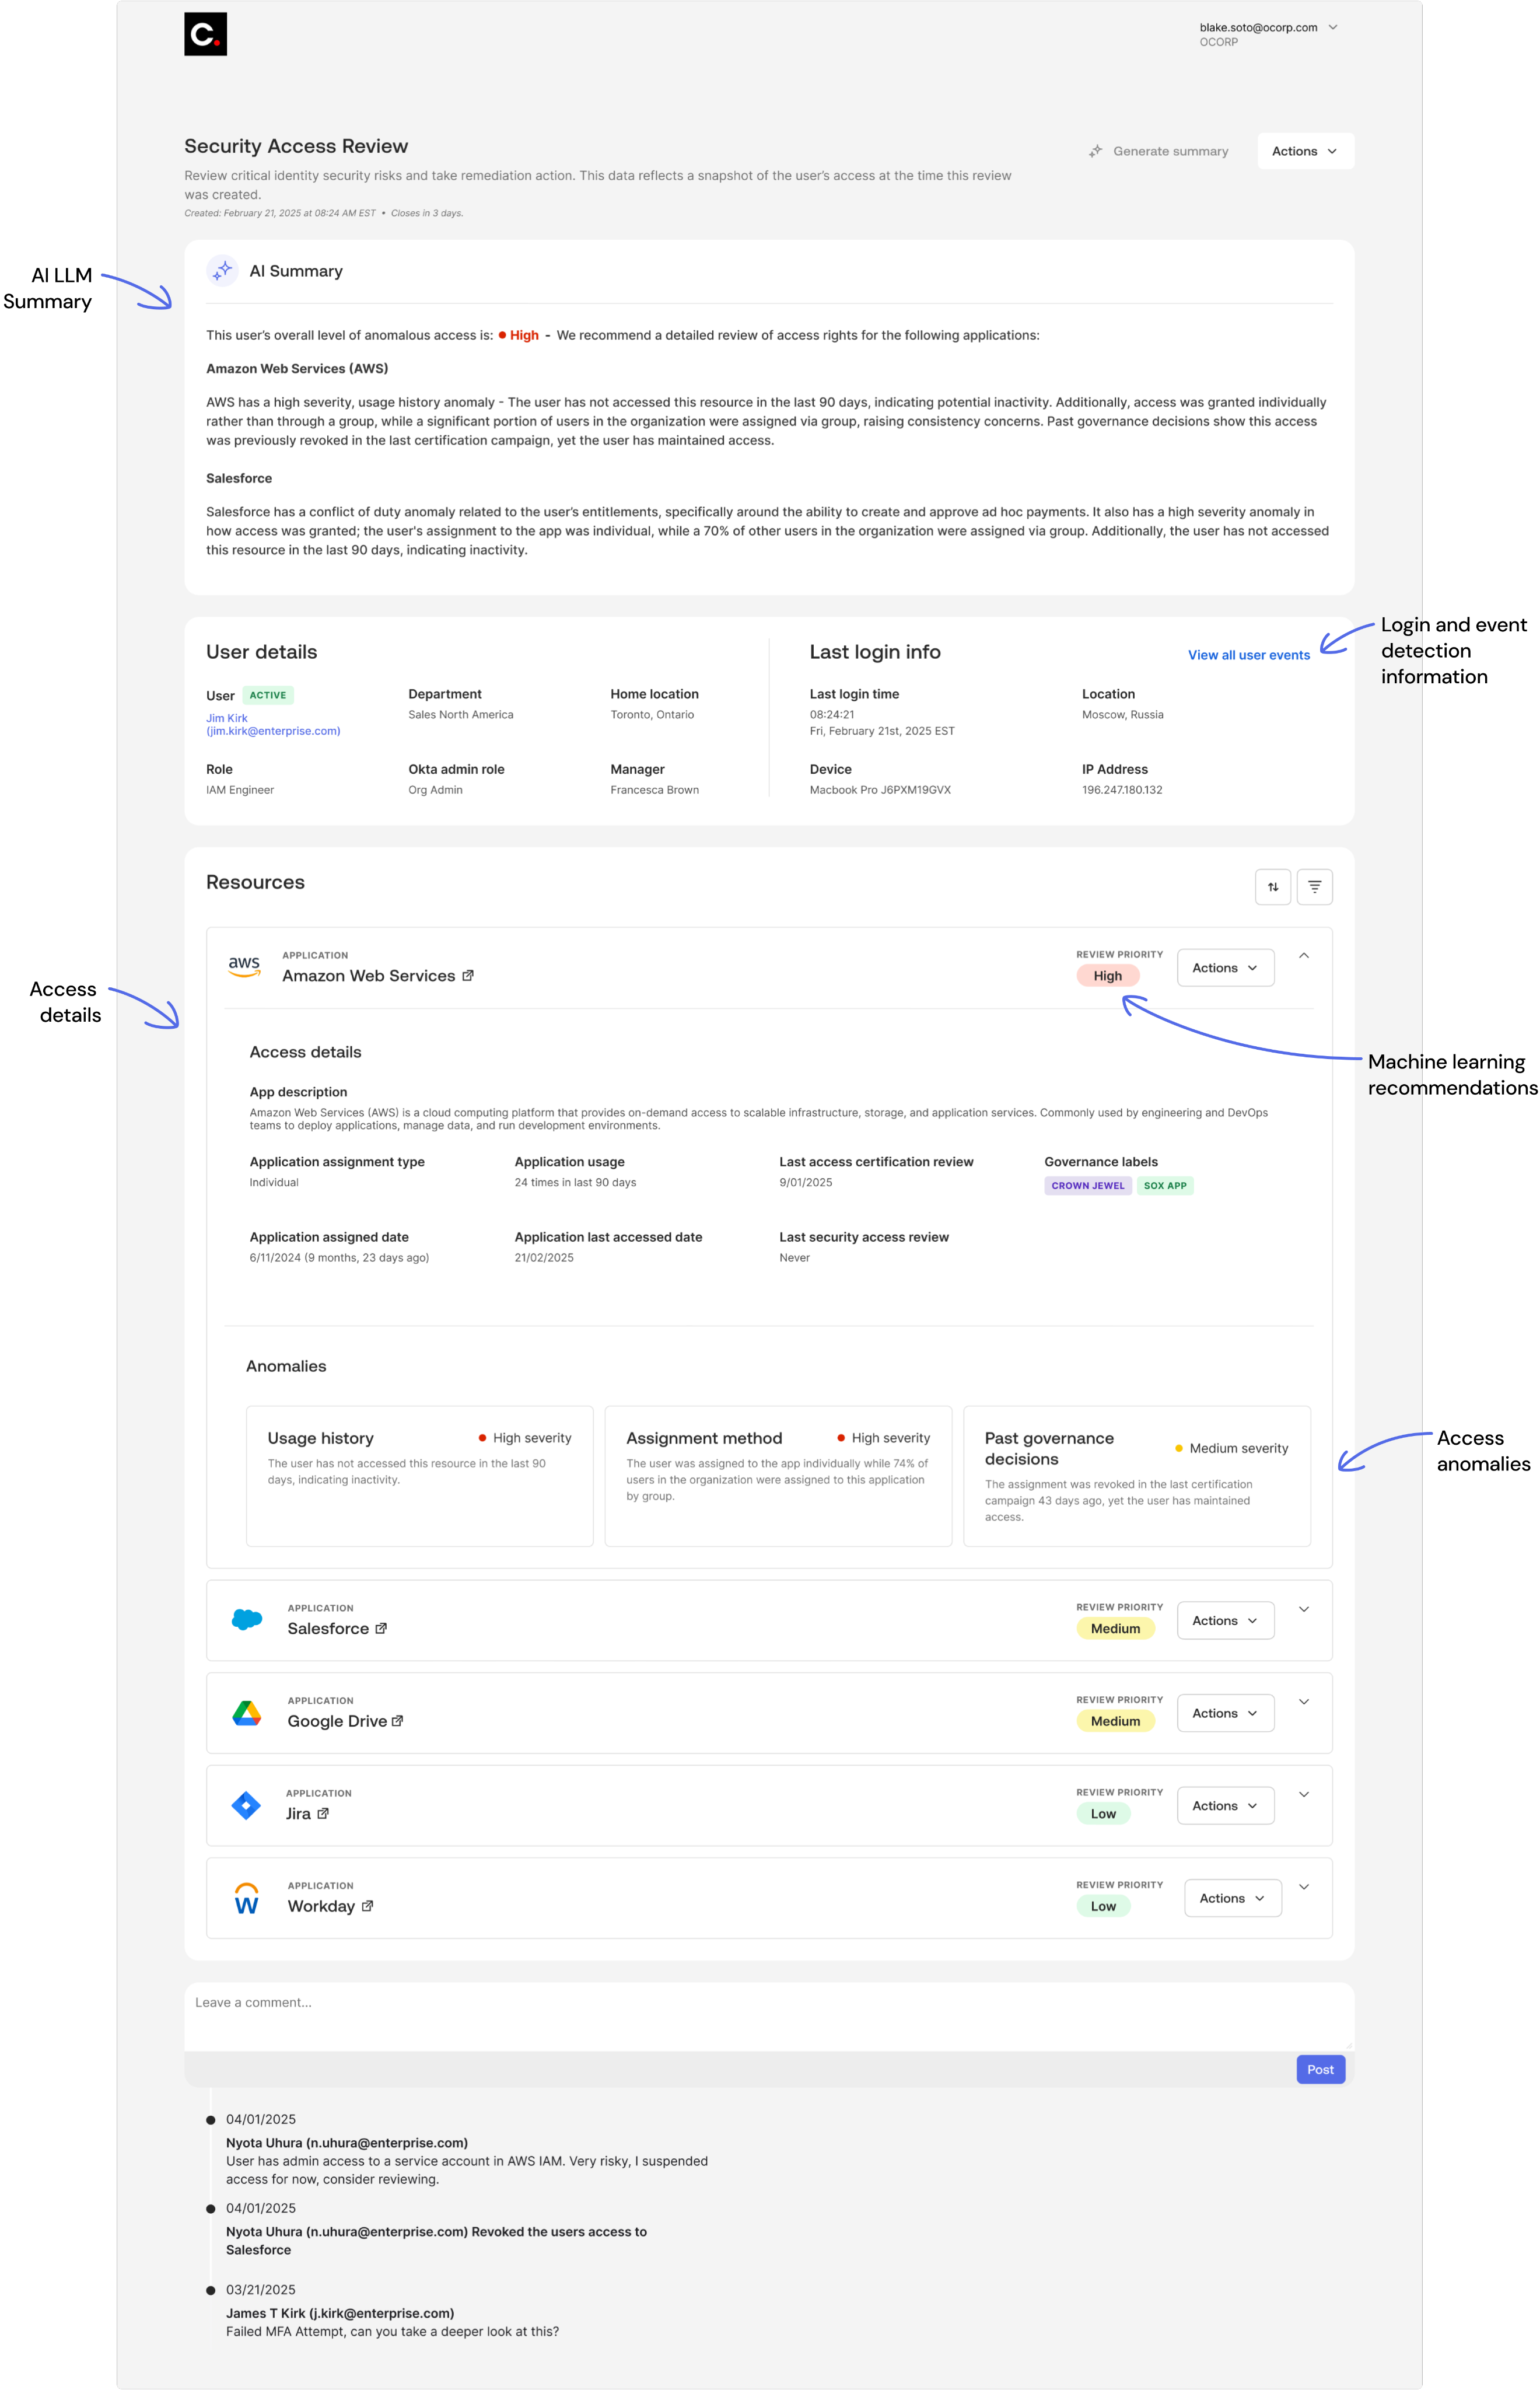Open Workday external link icon

[x=367, y=1905]
